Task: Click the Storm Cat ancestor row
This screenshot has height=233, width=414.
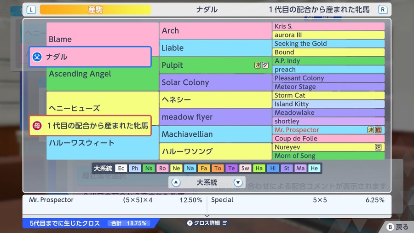Action: tap(328, 95)
